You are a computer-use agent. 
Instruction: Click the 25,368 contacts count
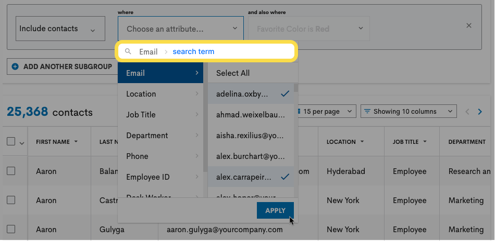[x=49, y=112]
